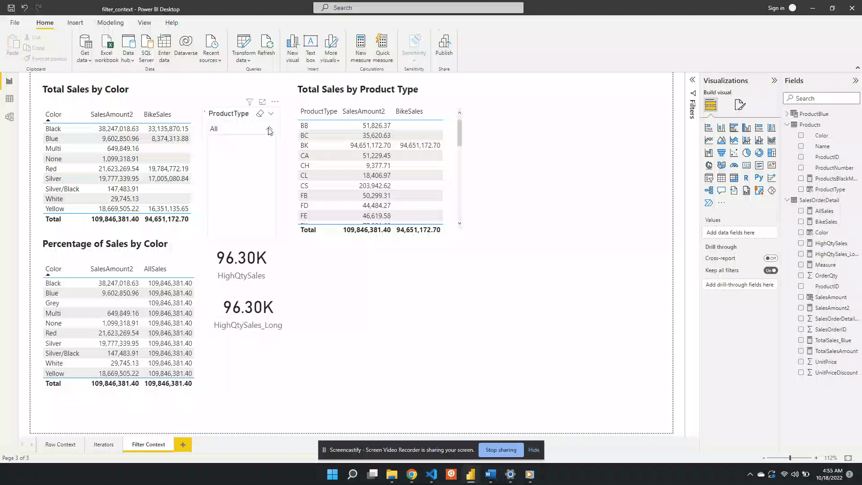This screenshot has width=862, height=485.
Task: Open the Modeling ribbon tab
Action: click(x=110, y=22)
